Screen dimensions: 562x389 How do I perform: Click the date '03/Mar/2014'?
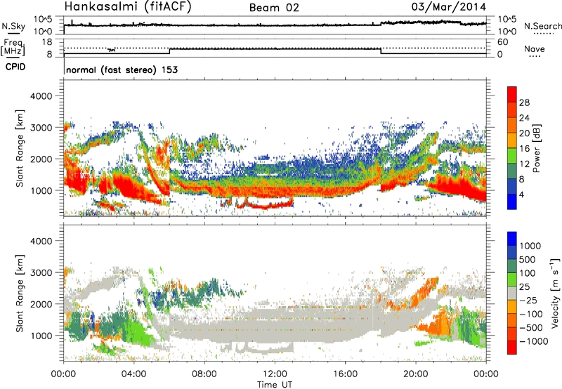[449, 6]
